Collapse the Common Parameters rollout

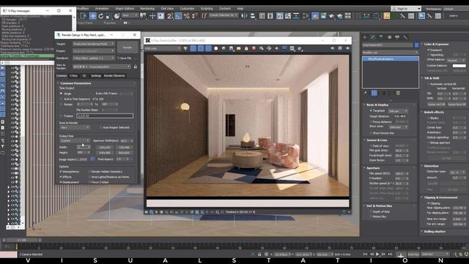pos(76,83)
